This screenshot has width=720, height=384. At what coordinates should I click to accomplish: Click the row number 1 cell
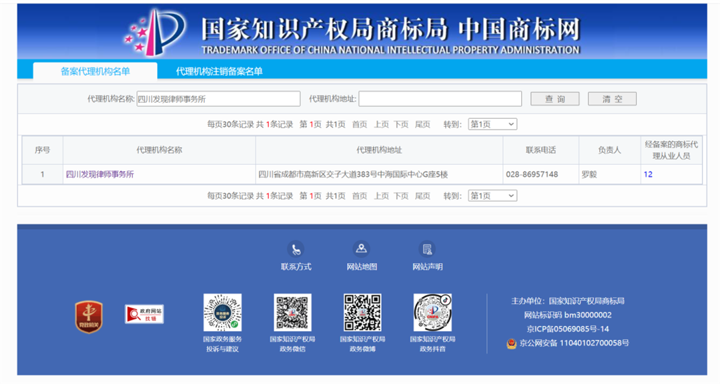coord(42,174)
